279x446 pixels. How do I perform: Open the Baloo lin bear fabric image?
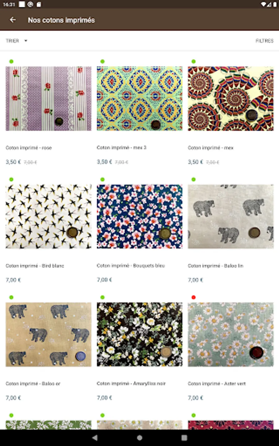[231, 216]
